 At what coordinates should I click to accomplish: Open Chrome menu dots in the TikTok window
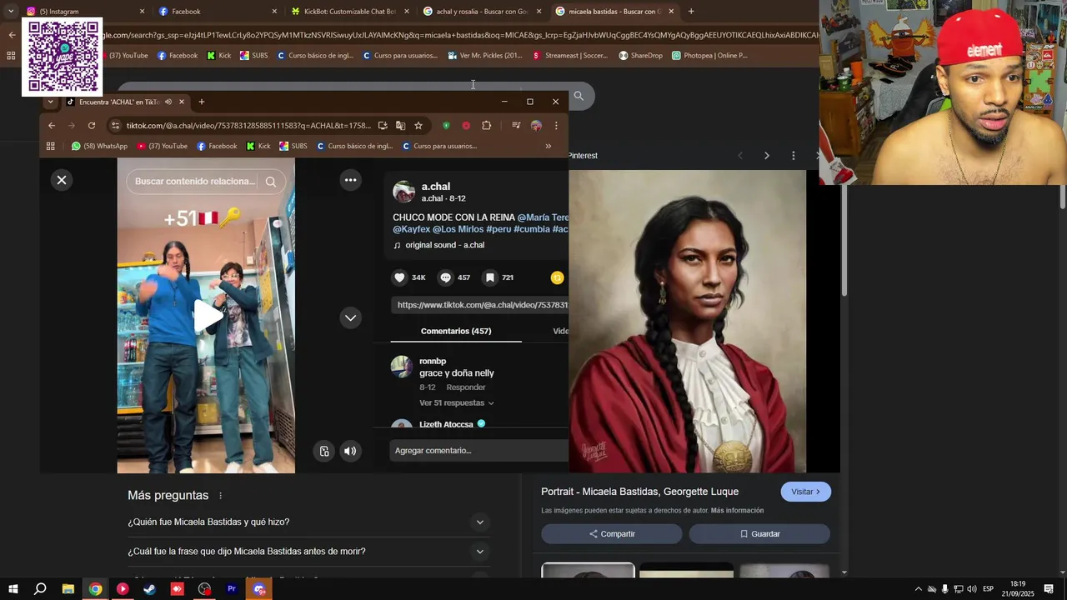556,126
